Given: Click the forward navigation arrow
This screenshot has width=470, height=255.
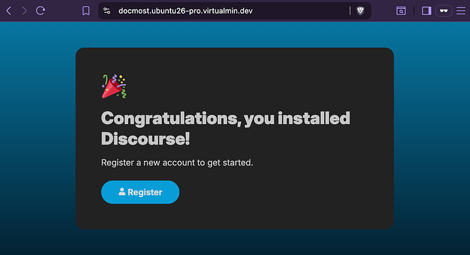Looking at the screenshot, I should click(x=25, y=11).
